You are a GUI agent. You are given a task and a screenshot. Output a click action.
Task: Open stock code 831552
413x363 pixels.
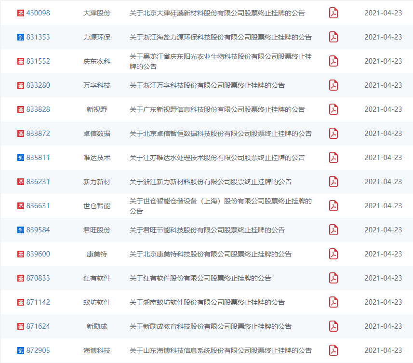(x=38, y=61)
